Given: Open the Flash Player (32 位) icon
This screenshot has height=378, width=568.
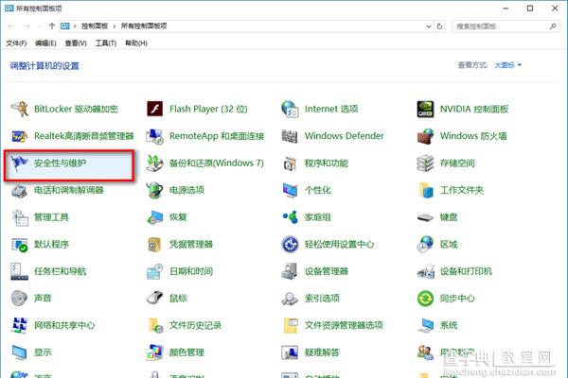Looking at the screenshot, I should click(155, 109).
